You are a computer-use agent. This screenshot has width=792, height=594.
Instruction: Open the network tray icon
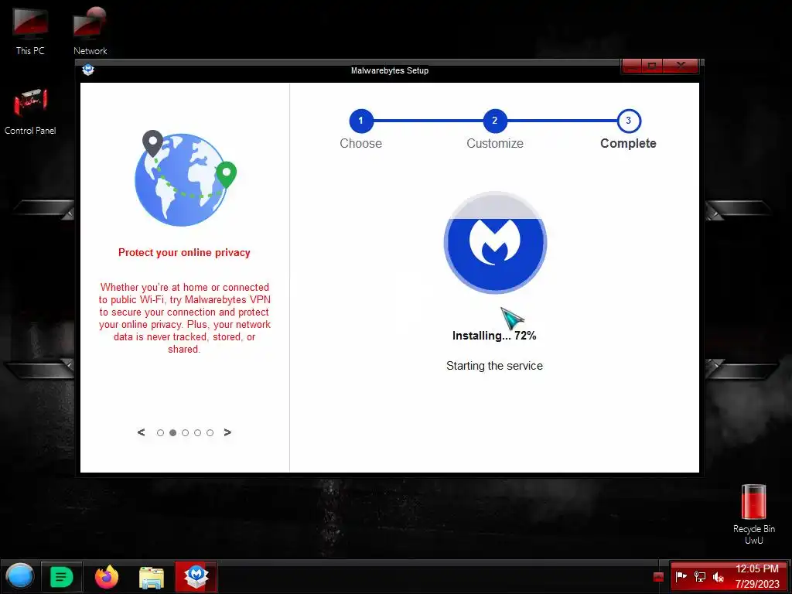click(x=699, y=576)
